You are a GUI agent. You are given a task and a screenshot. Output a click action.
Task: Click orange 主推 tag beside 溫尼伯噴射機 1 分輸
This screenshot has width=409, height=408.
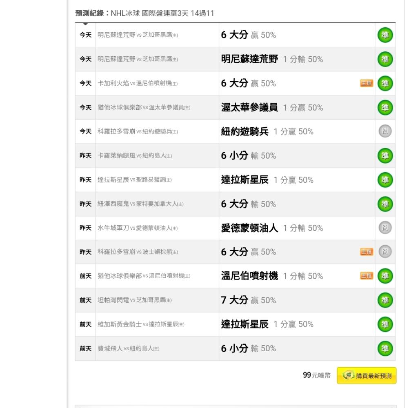tap(367, 276)
